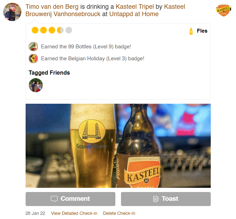Click the 99 Bottles badge icon
Viewport: 236px width, 219px height.
pyautogui.click(x=33, y=47)
